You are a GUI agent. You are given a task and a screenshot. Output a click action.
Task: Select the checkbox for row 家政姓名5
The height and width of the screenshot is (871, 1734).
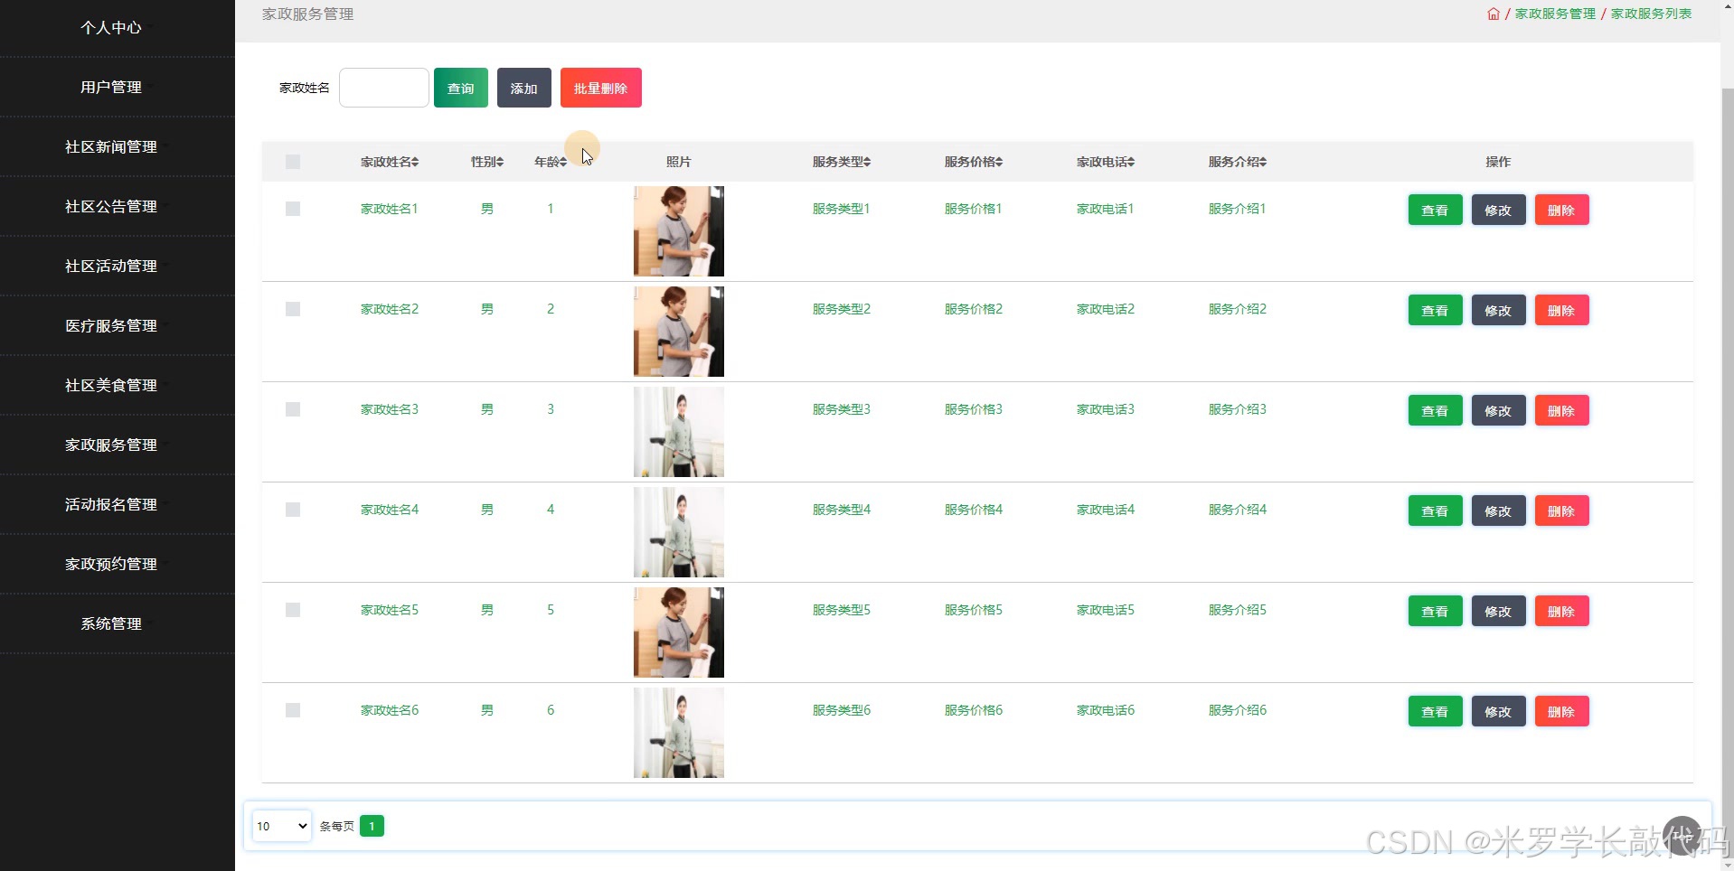click(x=293, y=610)
